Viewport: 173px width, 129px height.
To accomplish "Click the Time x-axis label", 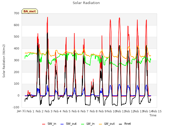I will [x=153, y=115].
